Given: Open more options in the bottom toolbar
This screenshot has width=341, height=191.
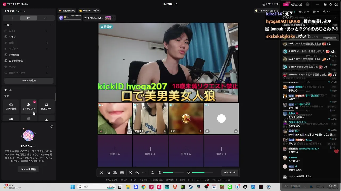Looking at the screenshot, I should (144, 173).
